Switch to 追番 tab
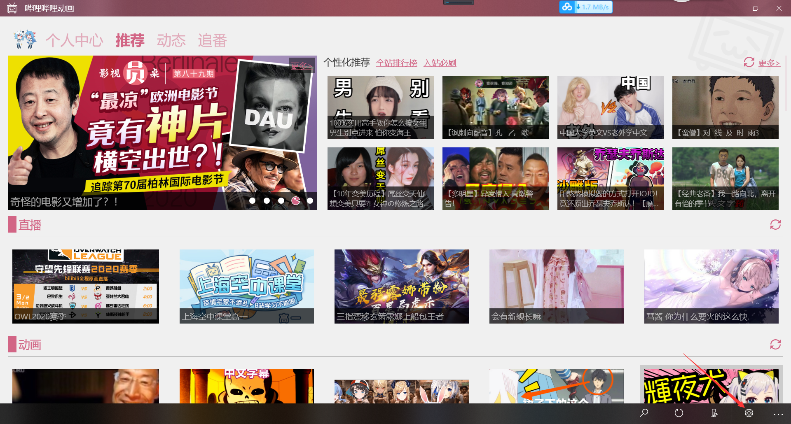This screenshot has width=791, height=424. (213, 40)
